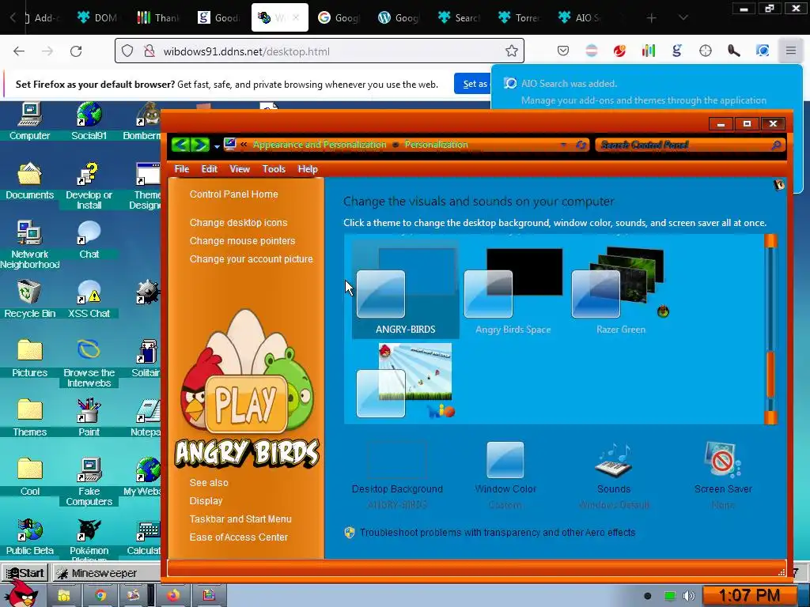Click the volume speaker tray icon
Viewport: 810px width, 607px height.
pos(689,596)
